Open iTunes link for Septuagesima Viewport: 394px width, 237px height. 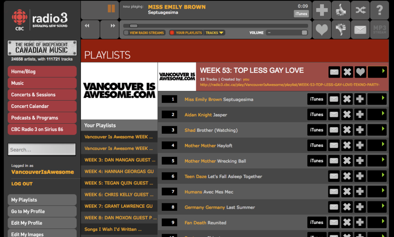tap(316, 99)
